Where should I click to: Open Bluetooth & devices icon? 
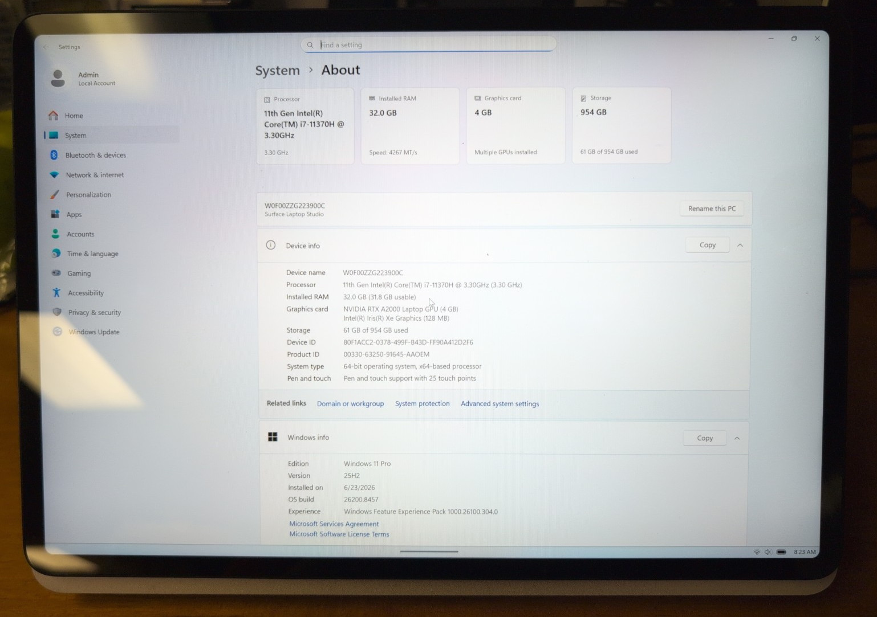click(x=54, y=155)
